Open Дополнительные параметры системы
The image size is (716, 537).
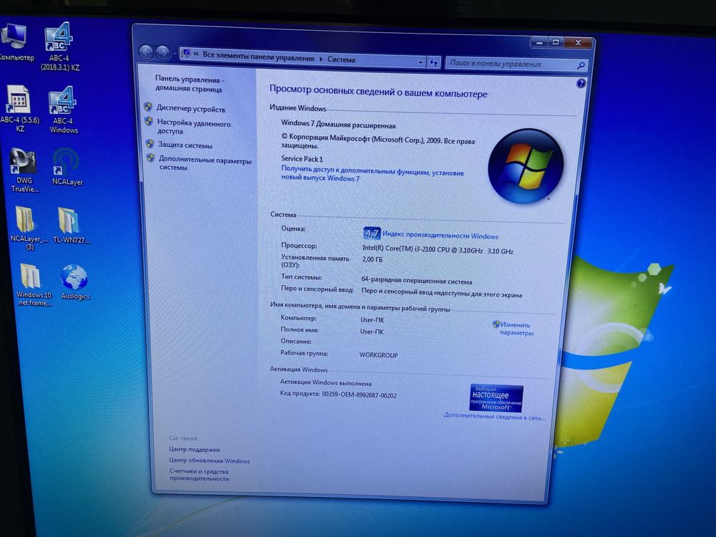pos(205,164)
